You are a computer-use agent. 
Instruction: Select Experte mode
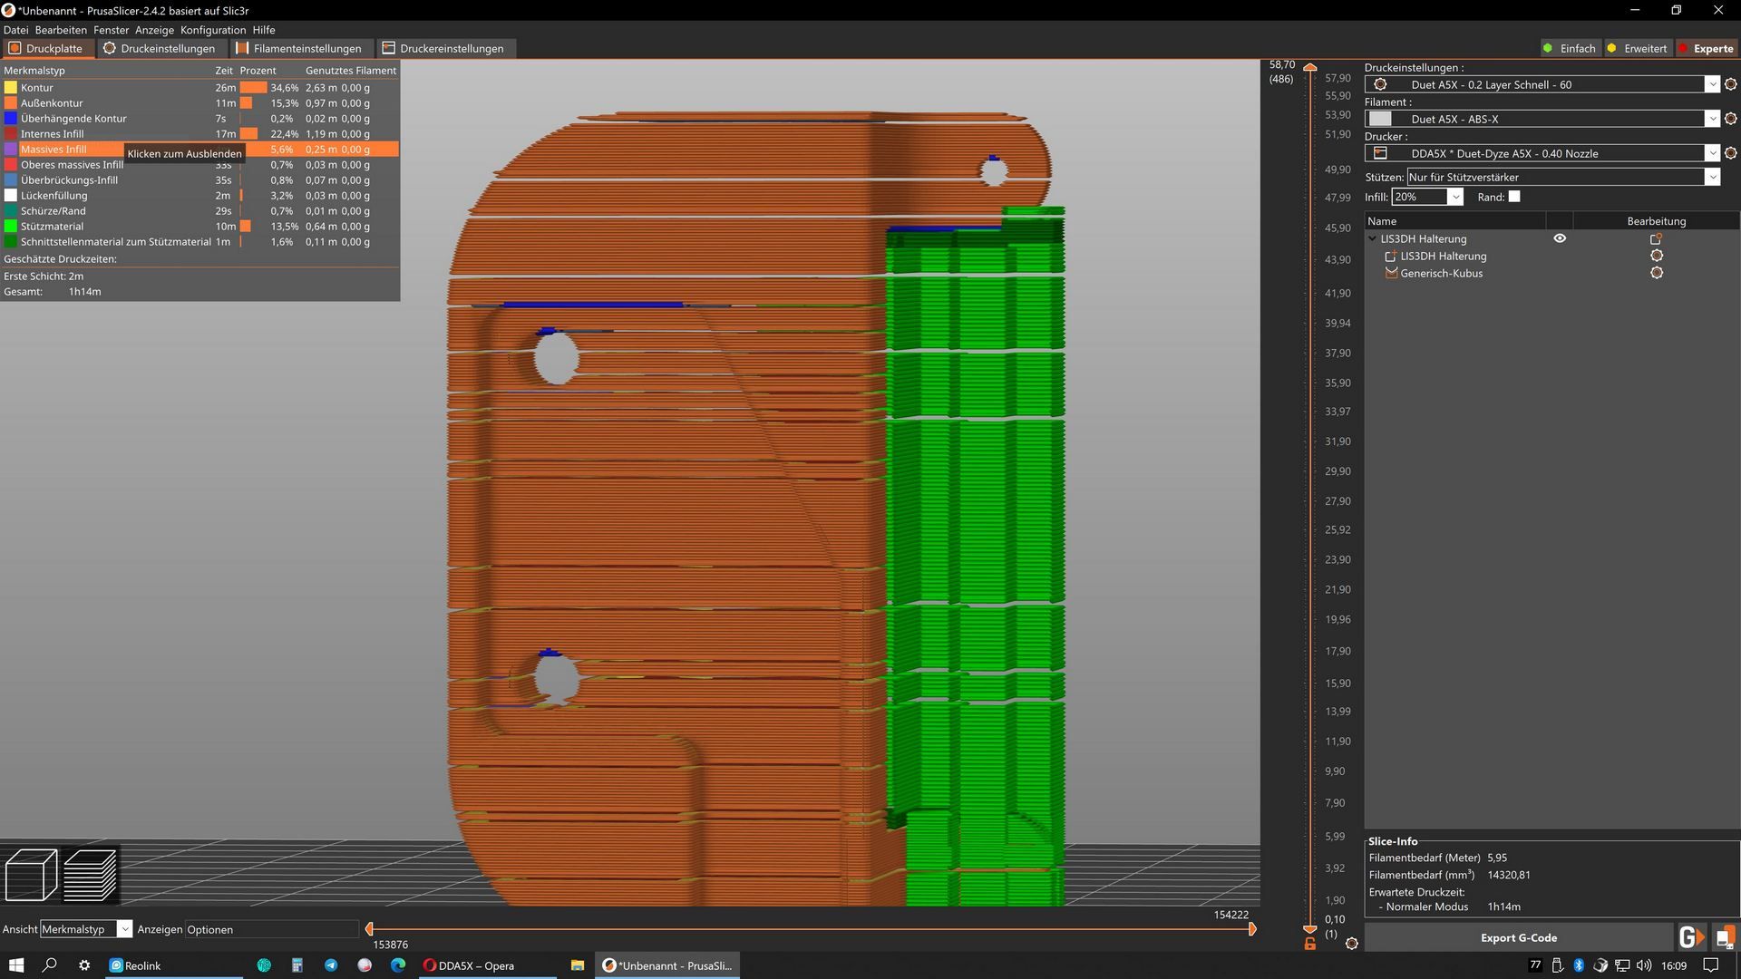tap(1706, 48)
